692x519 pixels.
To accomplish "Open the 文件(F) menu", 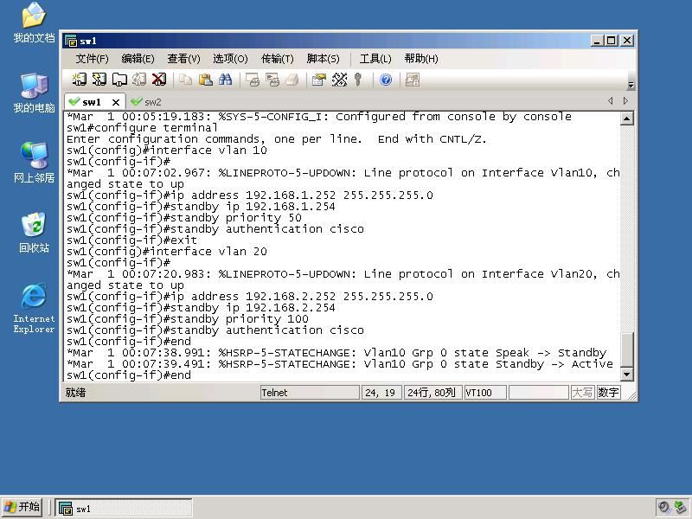I will pos(92,59).
